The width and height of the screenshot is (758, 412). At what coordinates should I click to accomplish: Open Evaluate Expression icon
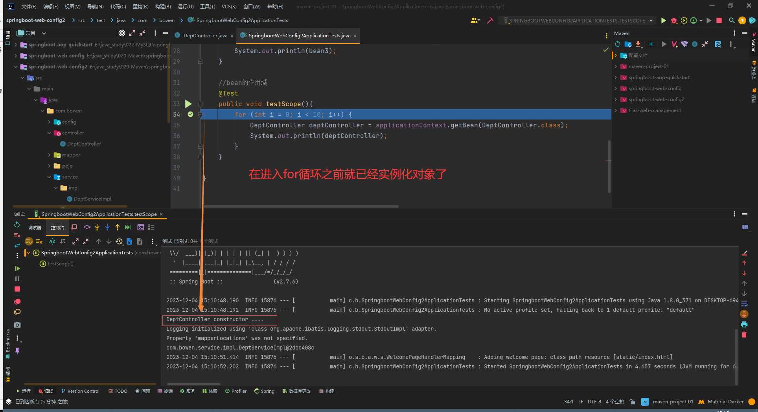[141, 227]
